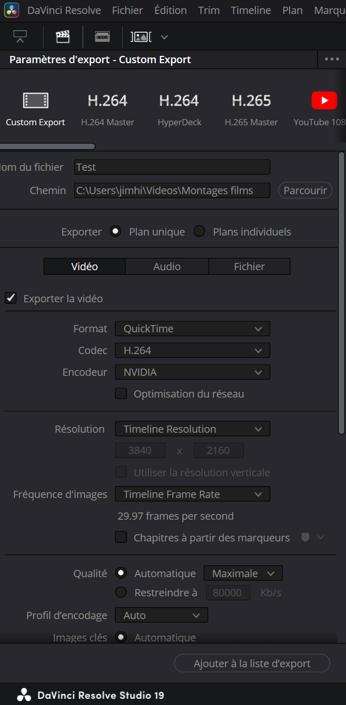Viewport: 346px width, 705px height.
Task: Open the Fréquence d'images dropdown
Action: coord(193,494)
